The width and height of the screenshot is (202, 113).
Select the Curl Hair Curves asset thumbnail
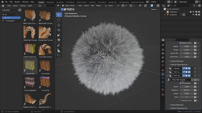(x=45, y=49)
